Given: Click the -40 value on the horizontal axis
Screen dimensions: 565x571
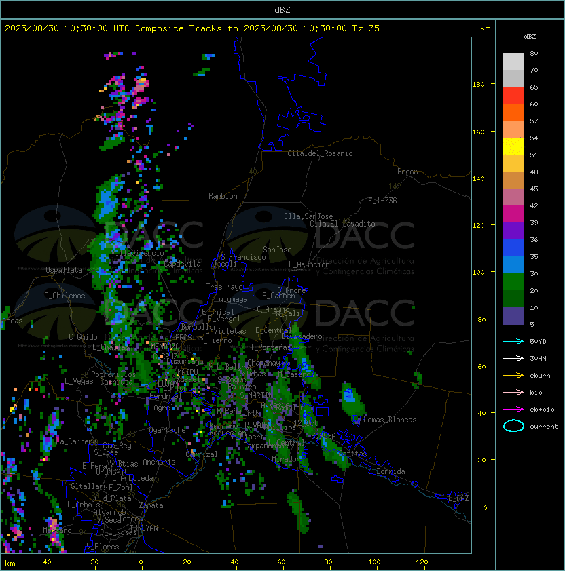Looking at the screenshot, I should 45,562.
